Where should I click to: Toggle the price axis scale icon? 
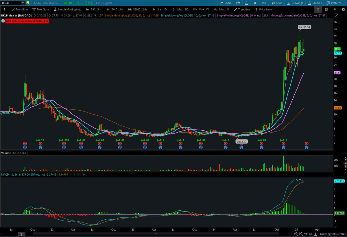337,15
